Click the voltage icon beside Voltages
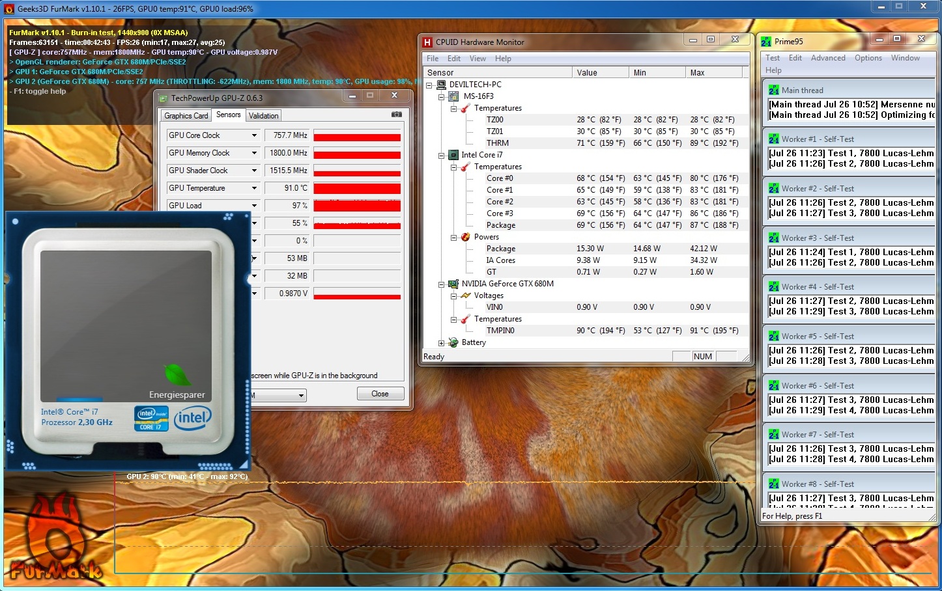The image size is (942, 591). (466, 295)
